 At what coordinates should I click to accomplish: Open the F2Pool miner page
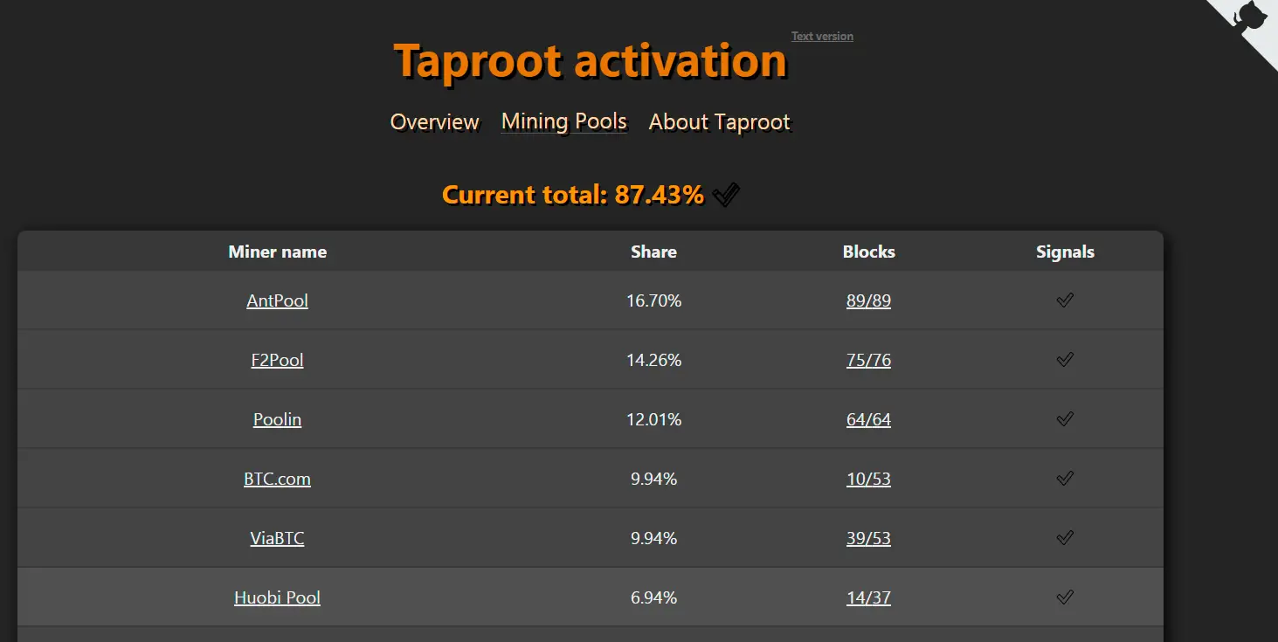(277, 359)
